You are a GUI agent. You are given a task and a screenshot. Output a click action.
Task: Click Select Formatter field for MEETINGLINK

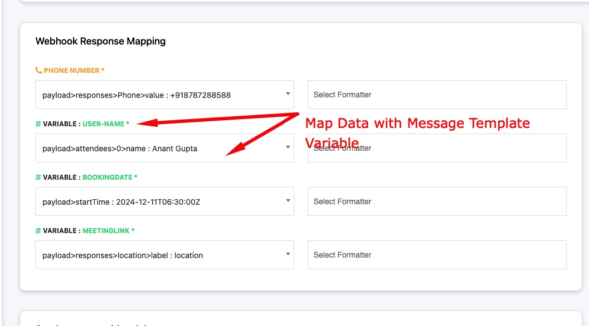(437, 255)
